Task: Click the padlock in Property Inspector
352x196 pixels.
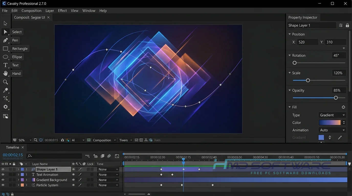Action: point(347,25)
